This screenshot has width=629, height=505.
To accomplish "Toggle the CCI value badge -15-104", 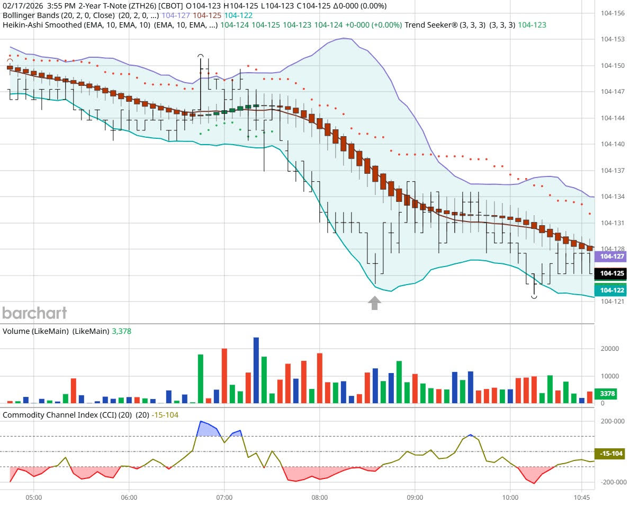I will pos(609,454).
